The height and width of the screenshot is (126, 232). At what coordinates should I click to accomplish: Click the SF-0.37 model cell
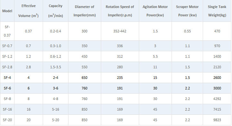tap(7, 31)
